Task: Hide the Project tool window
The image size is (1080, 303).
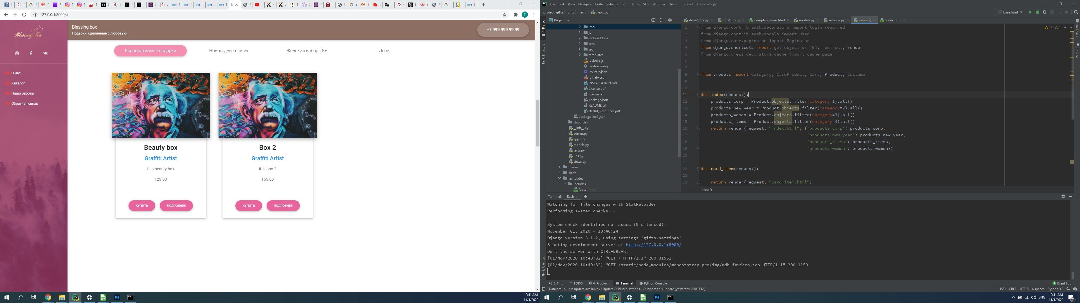Action: coord(677,20)
